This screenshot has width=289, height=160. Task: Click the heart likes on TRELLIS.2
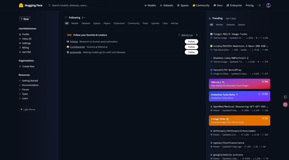[x=265, y=82]
